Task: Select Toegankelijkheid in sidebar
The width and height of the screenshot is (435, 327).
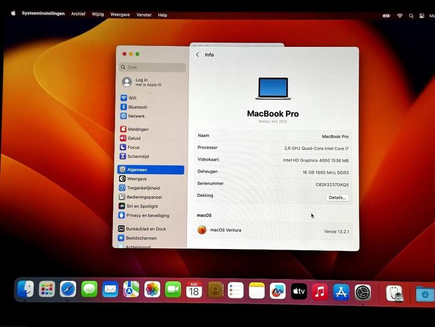Action: click(x=143, y=188)
